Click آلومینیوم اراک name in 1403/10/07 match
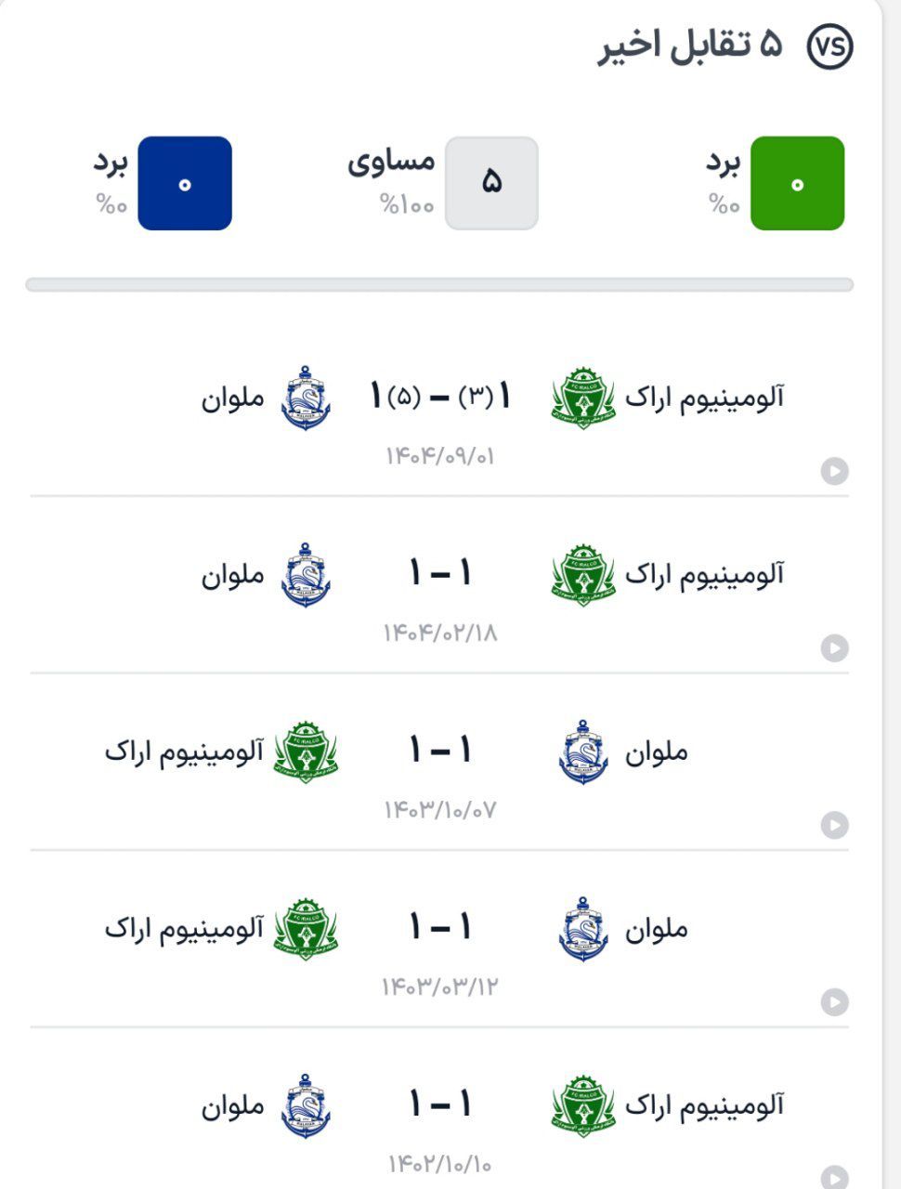The width and height of the screenshot is (901, 1189). [184, 751]
